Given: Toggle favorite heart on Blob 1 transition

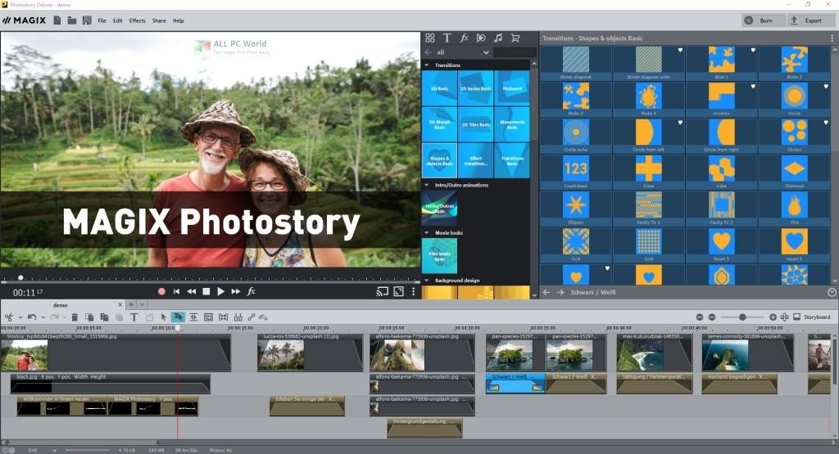Looking at the screenshot, I should (x=754, y=50).
